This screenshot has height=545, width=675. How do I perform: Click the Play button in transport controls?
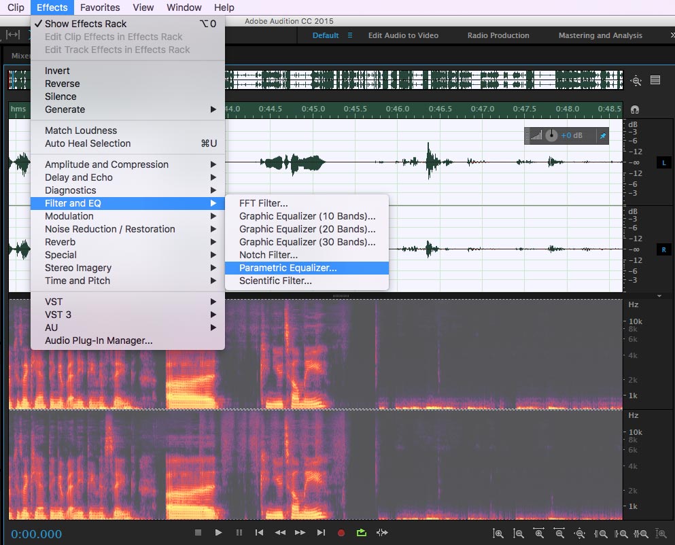218,533
